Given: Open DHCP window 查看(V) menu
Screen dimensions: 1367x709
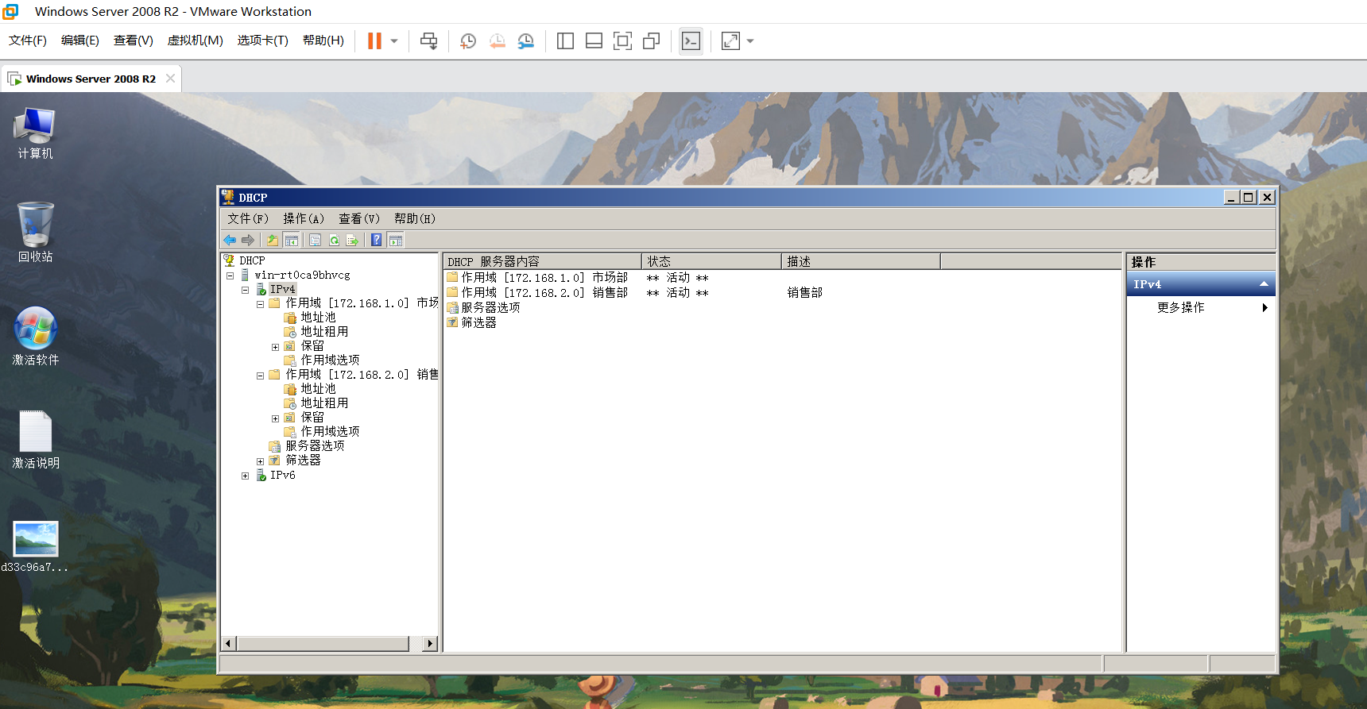Looking at the screenshot, I should coord(359,218).
